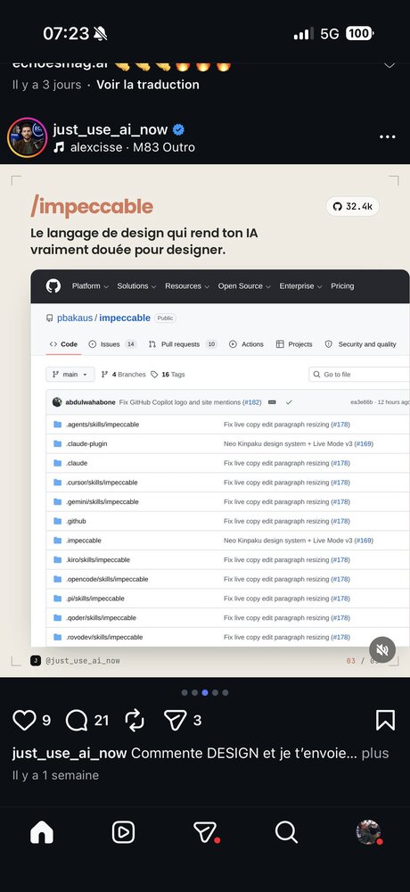Viewport: 410px width, 892px height.
Task: Tap the carousel page indicator dots
Action: coord(205,692)
